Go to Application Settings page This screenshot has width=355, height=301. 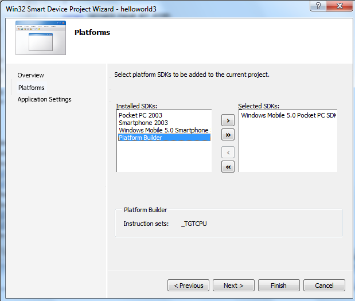[44, 99]
